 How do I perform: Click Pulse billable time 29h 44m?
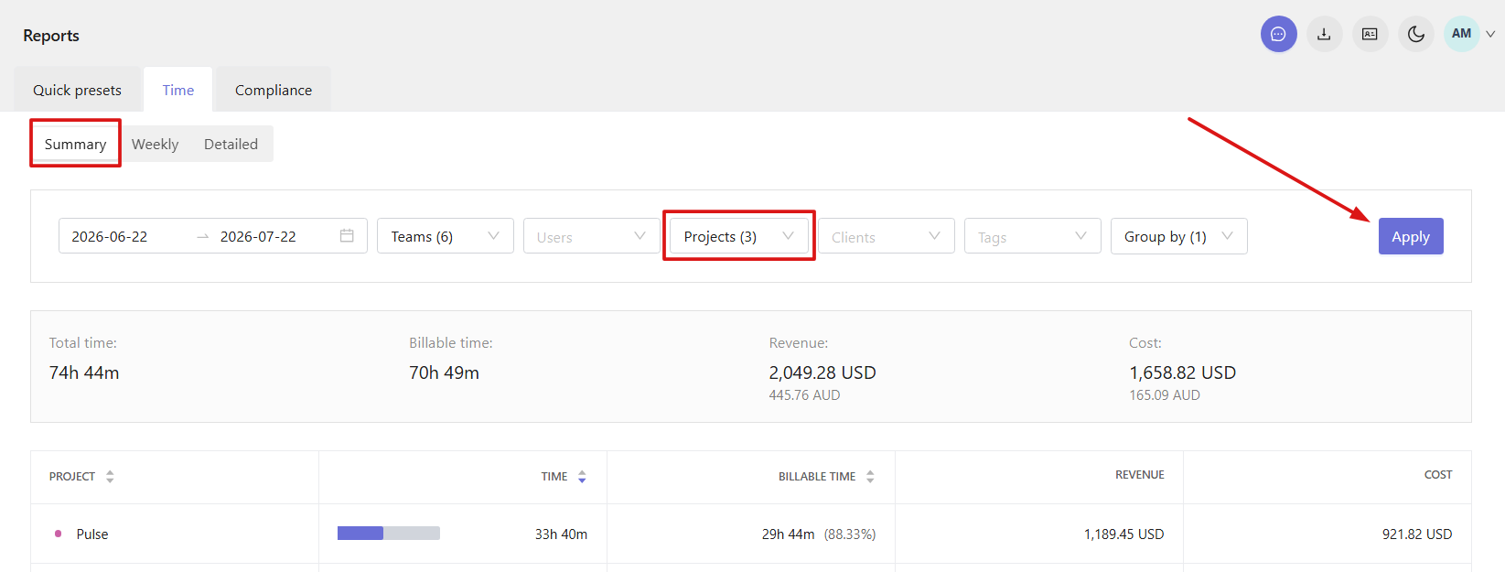coord(788,534)
